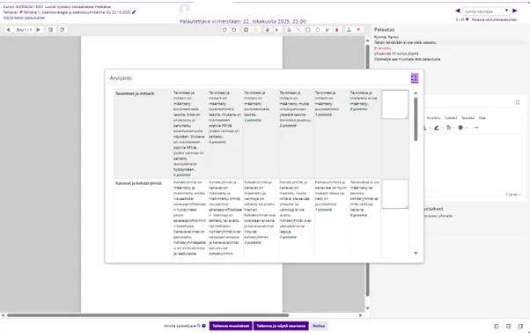Select 2 pistettä level for Tavoitteet ja mittarit
The image size is (530, 333).
tap(296, 134)
